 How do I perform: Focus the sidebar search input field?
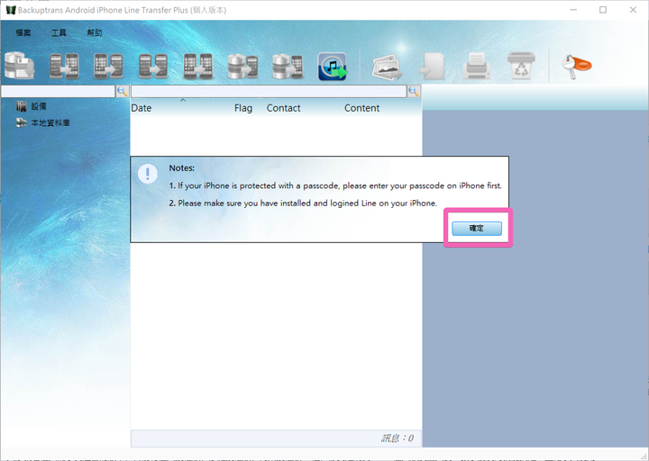point(58,91)
